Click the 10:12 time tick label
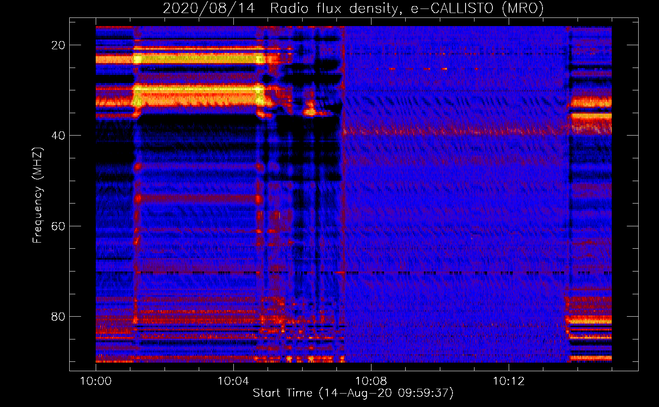659x407 pixels. coord(509,381)
